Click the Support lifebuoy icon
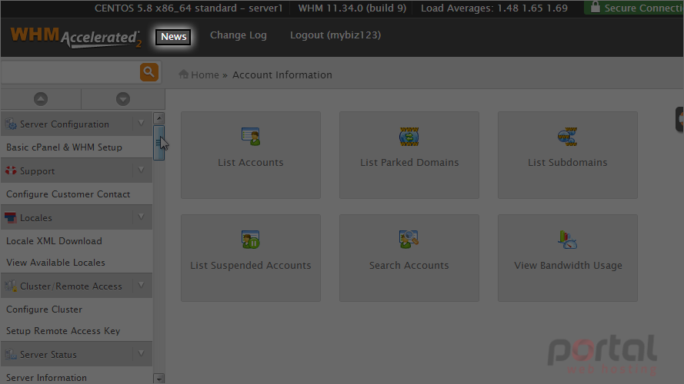Viewport: 684px width, 384px height. coord(11,170)
